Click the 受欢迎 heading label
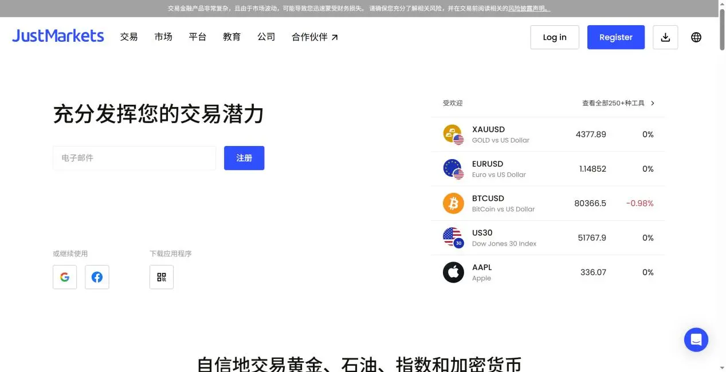 click(x=453, y=103)
